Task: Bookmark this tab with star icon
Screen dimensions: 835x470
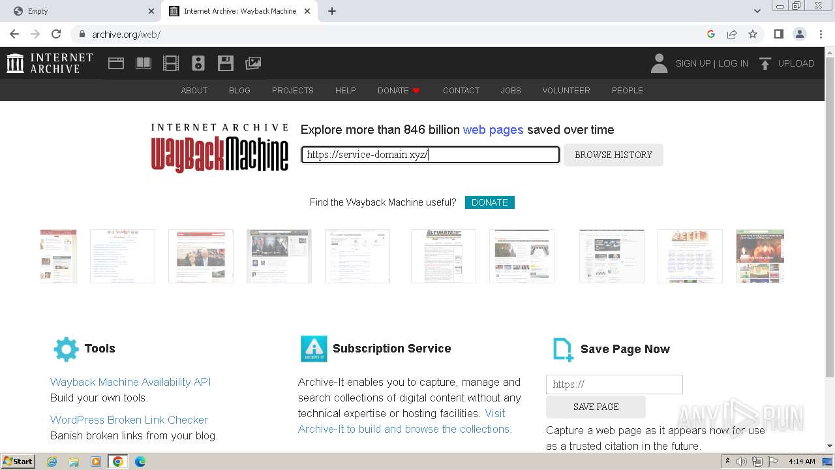Action: point(753,34)
